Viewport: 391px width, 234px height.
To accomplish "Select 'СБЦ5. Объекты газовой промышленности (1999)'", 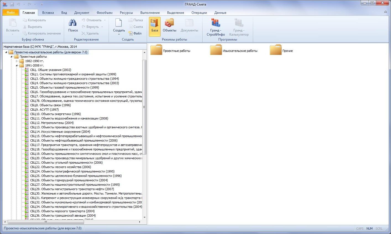I will [65, 87].
